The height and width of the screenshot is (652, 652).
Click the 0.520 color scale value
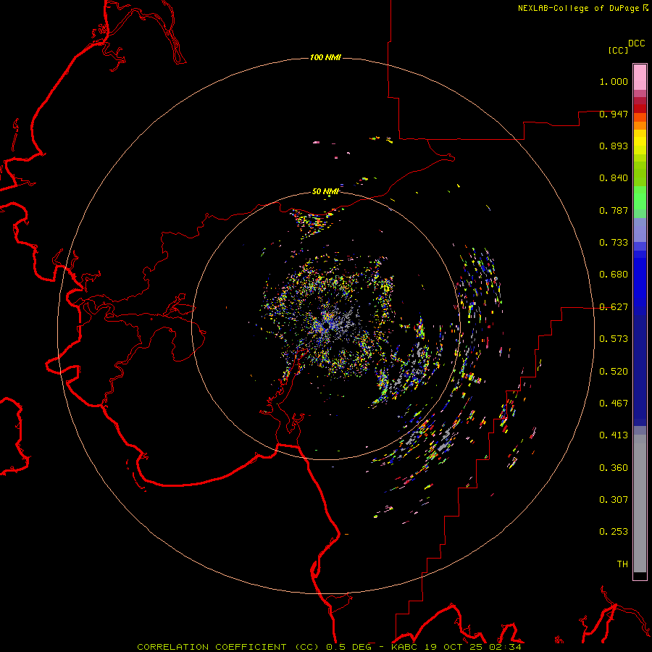614,372
